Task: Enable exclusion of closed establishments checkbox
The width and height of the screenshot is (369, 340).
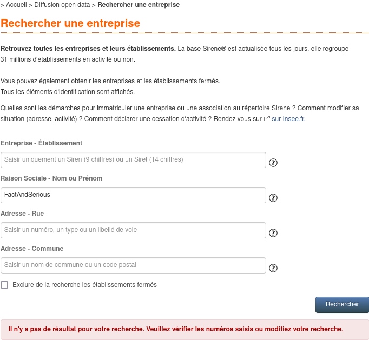Action: 4,285
